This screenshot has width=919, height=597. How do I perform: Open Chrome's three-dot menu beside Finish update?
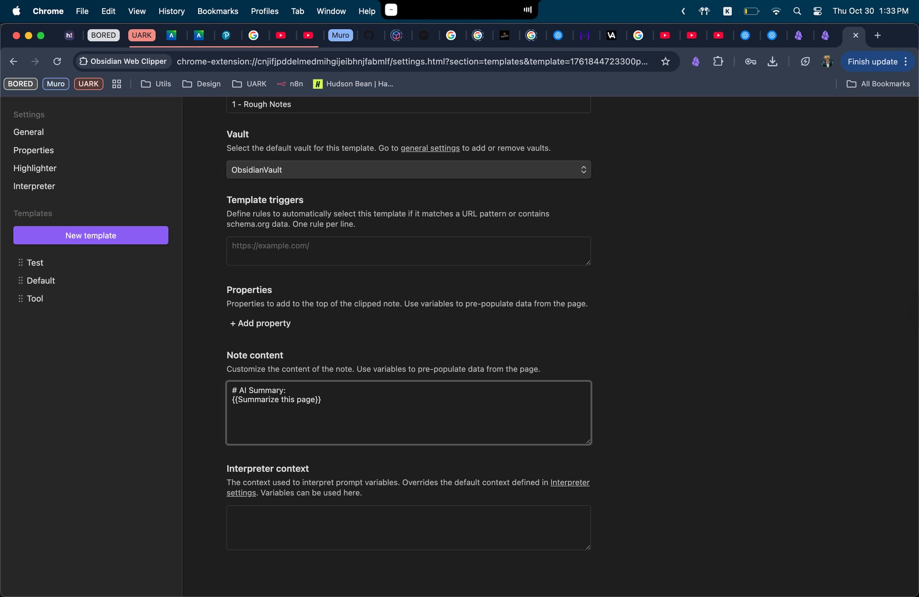pos(906,61)
